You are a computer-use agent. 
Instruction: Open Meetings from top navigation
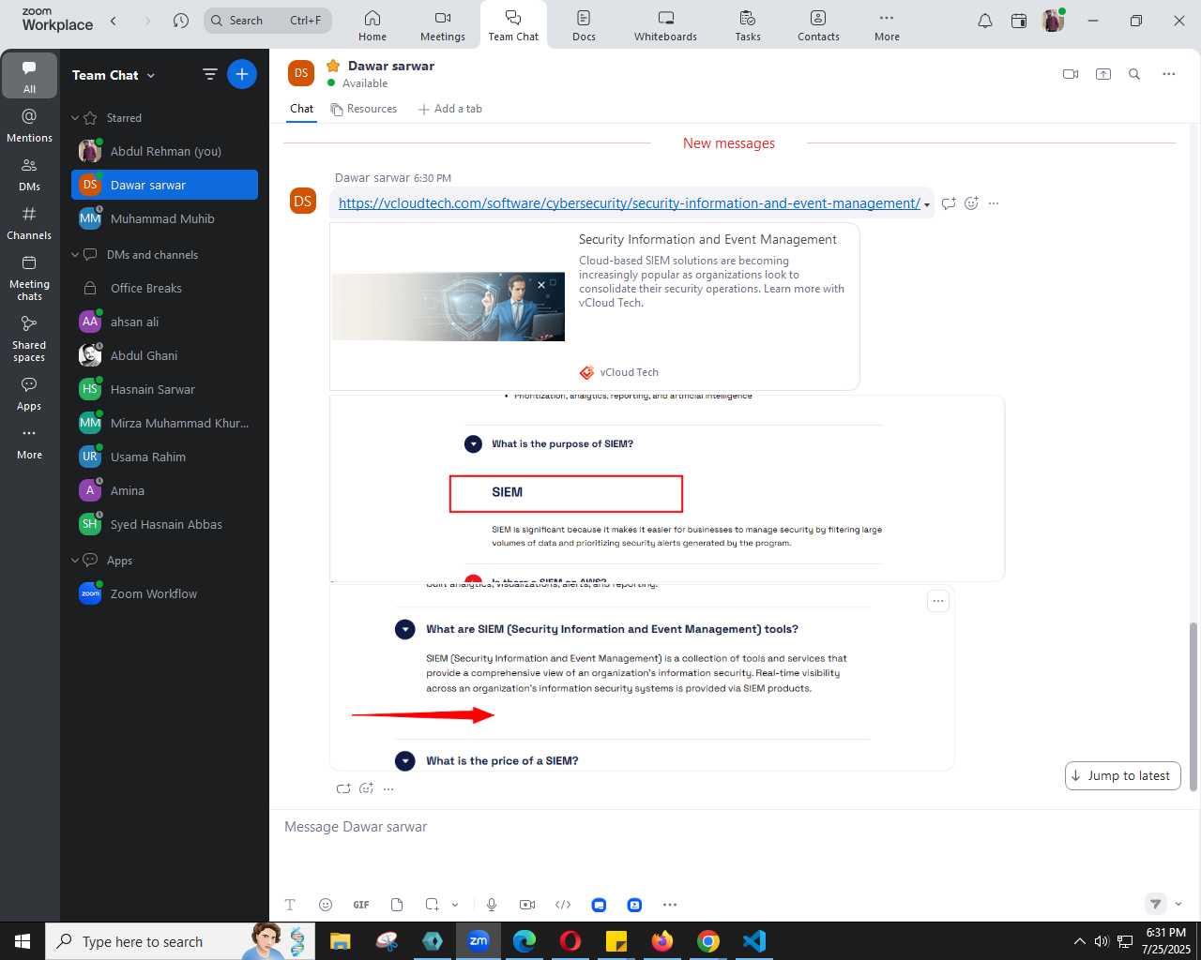[x=443, y=25]
